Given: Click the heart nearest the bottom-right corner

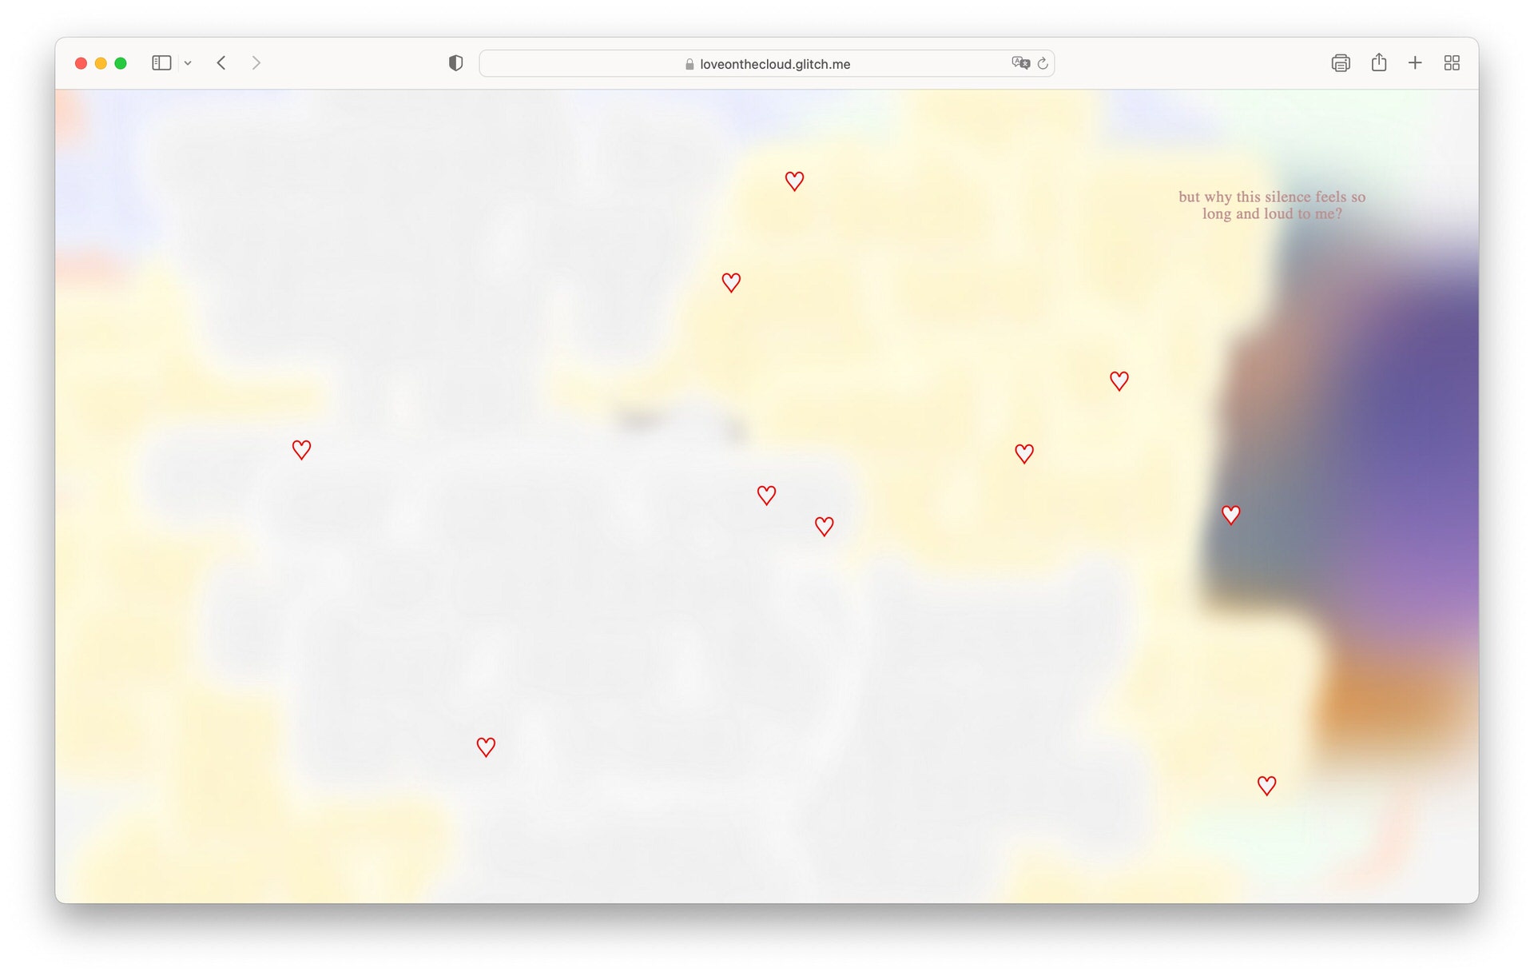Looking at the screenshot, I should (x=1266, y=786).
